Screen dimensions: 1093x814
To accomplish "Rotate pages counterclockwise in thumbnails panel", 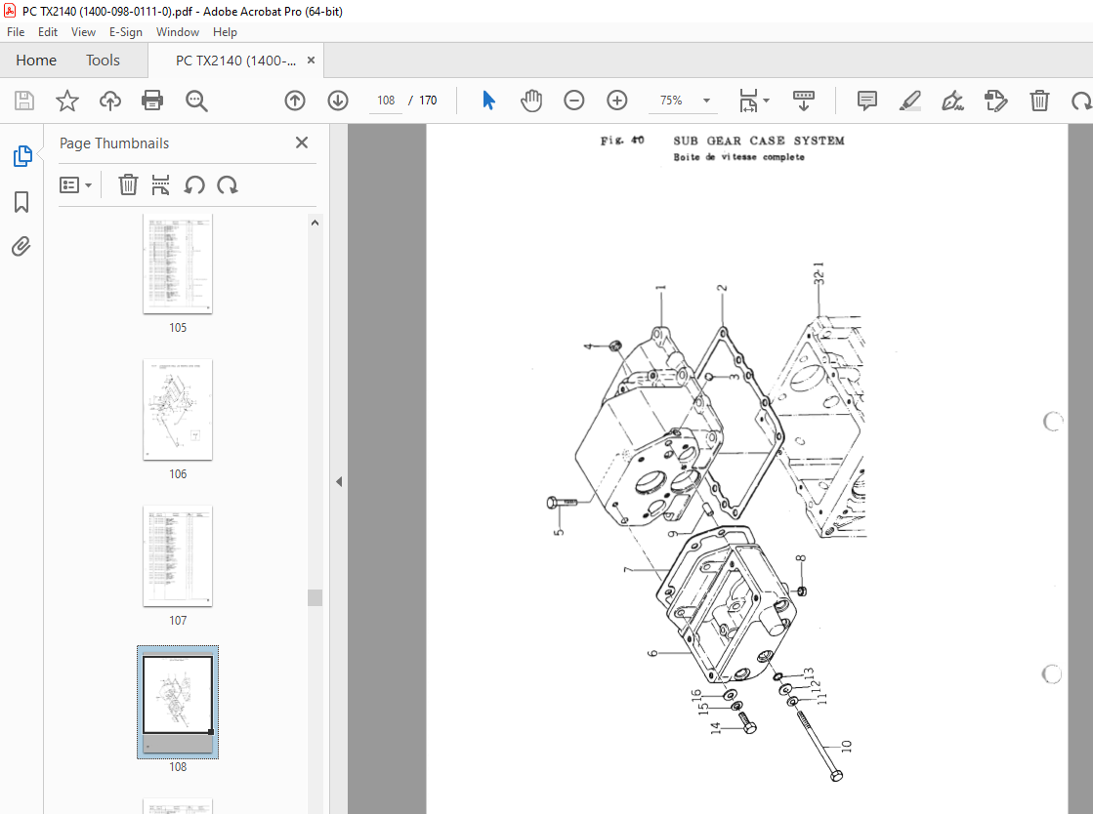I will (193, 185).
